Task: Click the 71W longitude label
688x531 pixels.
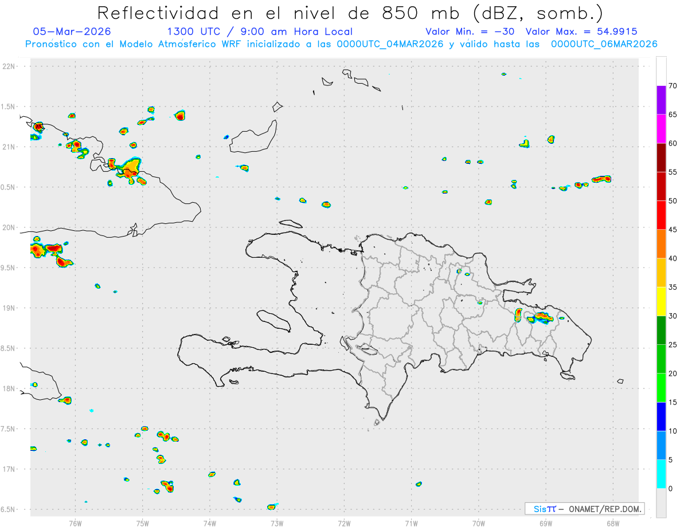Action: 411,523
